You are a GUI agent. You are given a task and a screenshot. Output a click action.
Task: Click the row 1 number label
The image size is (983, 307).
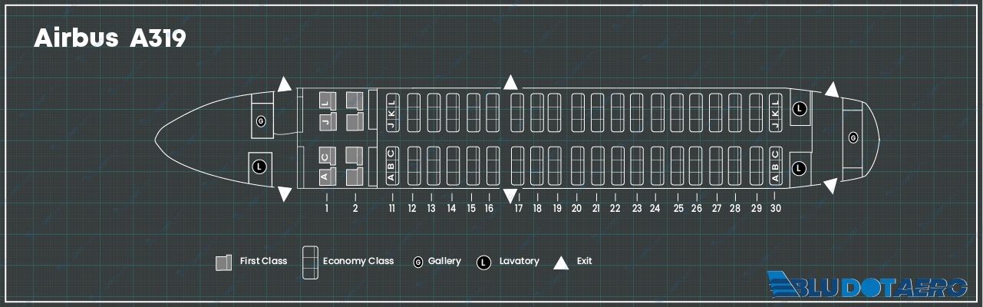click(327, 208)
